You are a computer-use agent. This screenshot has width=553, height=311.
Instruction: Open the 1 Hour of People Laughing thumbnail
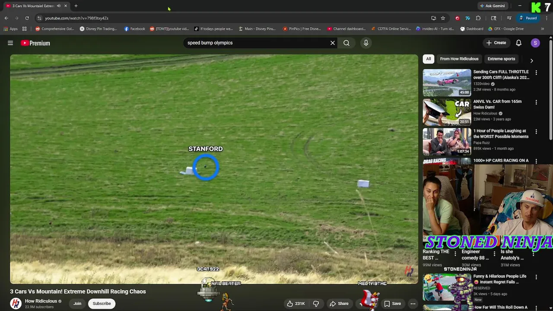447,141
